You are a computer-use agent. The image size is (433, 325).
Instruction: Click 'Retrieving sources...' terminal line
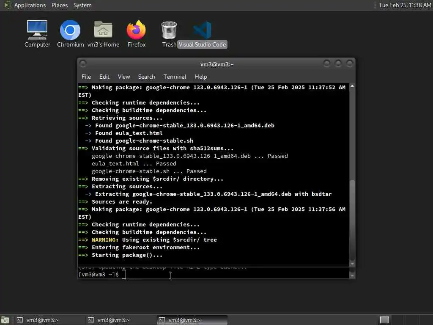click(127, 118)
